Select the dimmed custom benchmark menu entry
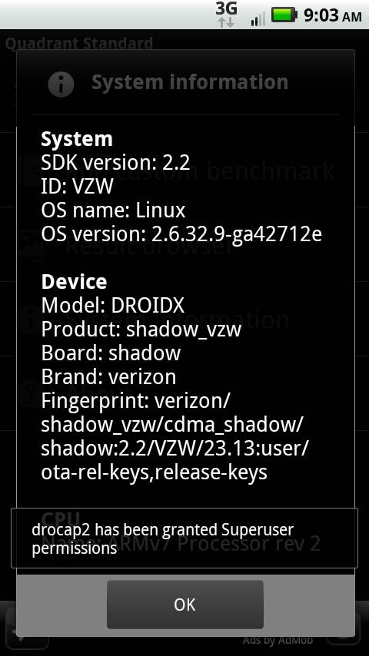The height and width of the screenshot is (656, 369). point(201,171)
